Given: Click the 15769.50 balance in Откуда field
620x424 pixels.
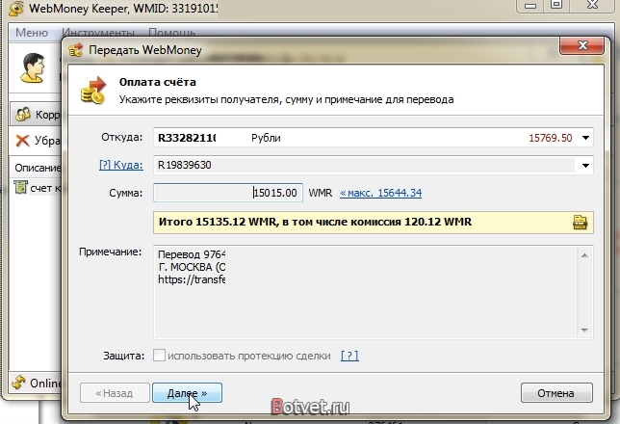Looking at the screenshot, I should pos(551,138).
